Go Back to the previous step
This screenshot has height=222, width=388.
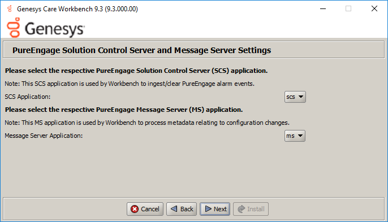[x=182, y=209]
